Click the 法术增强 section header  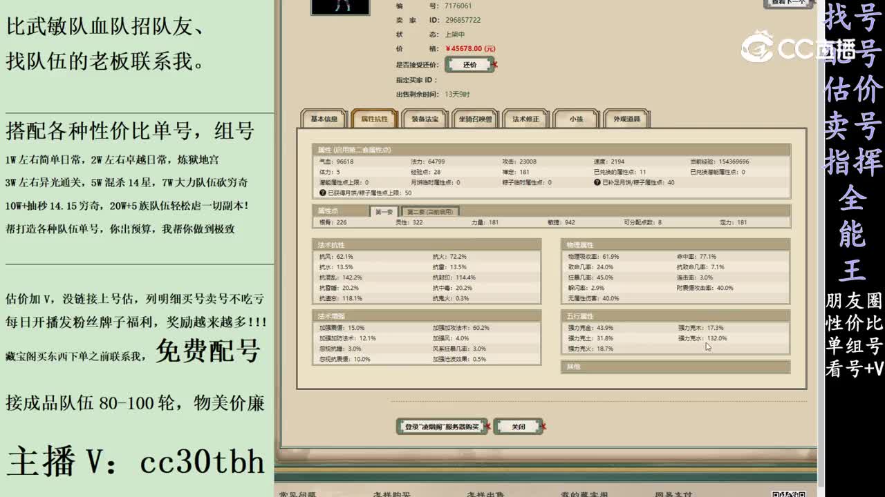coord(427,316)
